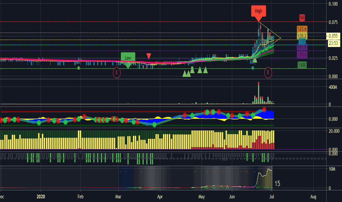Open the earnings E marker in early March

tap(117, 72)
